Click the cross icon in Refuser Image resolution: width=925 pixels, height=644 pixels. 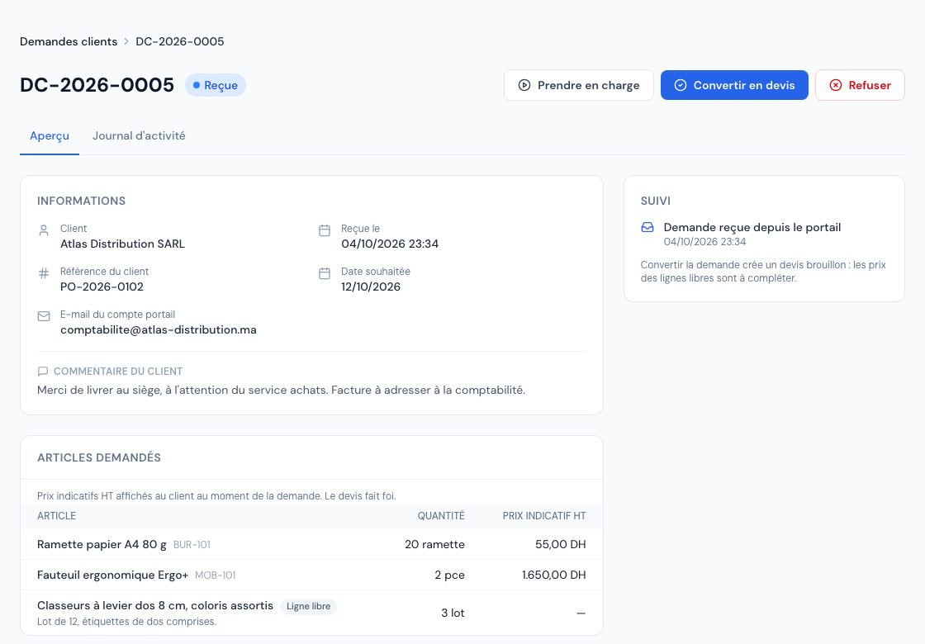pos(835,85)
